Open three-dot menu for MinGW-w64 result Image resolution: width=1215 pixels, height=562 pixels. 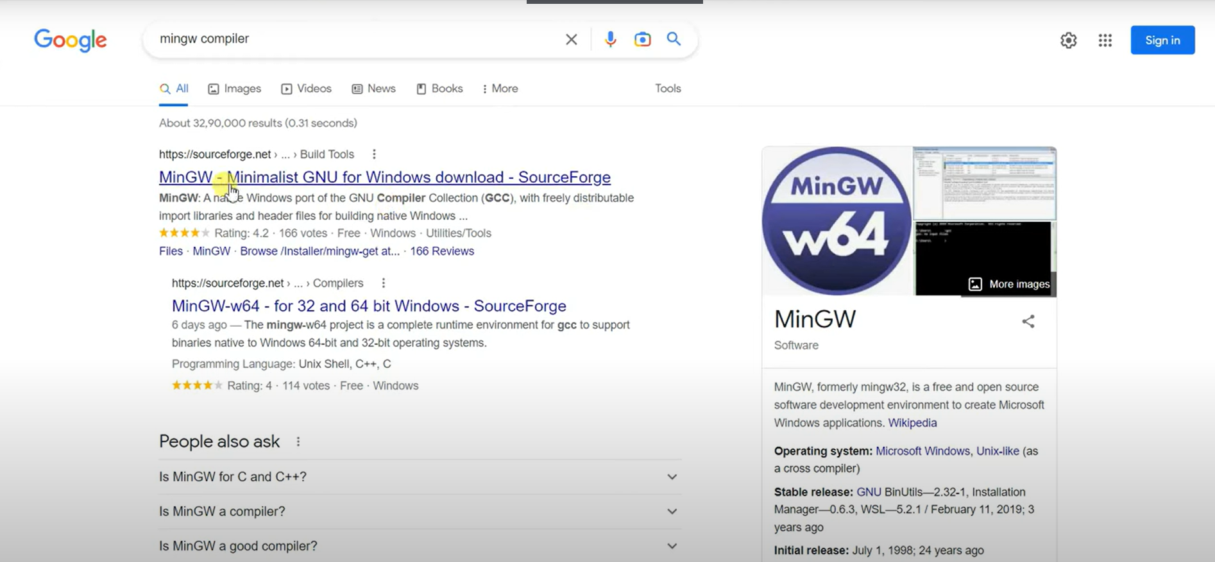click(x=383, y=283)
